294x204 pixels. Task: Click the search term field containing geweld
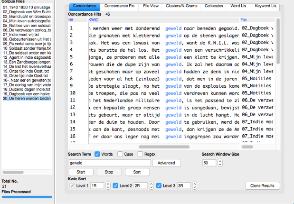(x=110, y=163)
